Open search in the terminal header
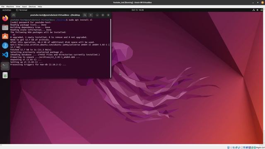Screen dimensions: 265x149 [x=85, y=15]
